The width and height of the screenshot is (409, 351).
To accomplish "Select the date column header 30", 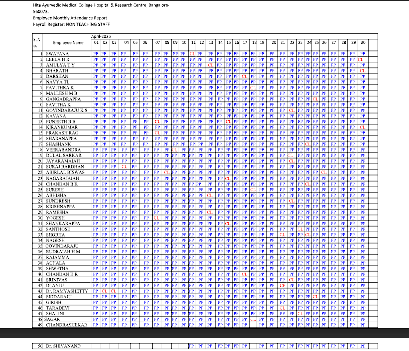I will [363, 42].
